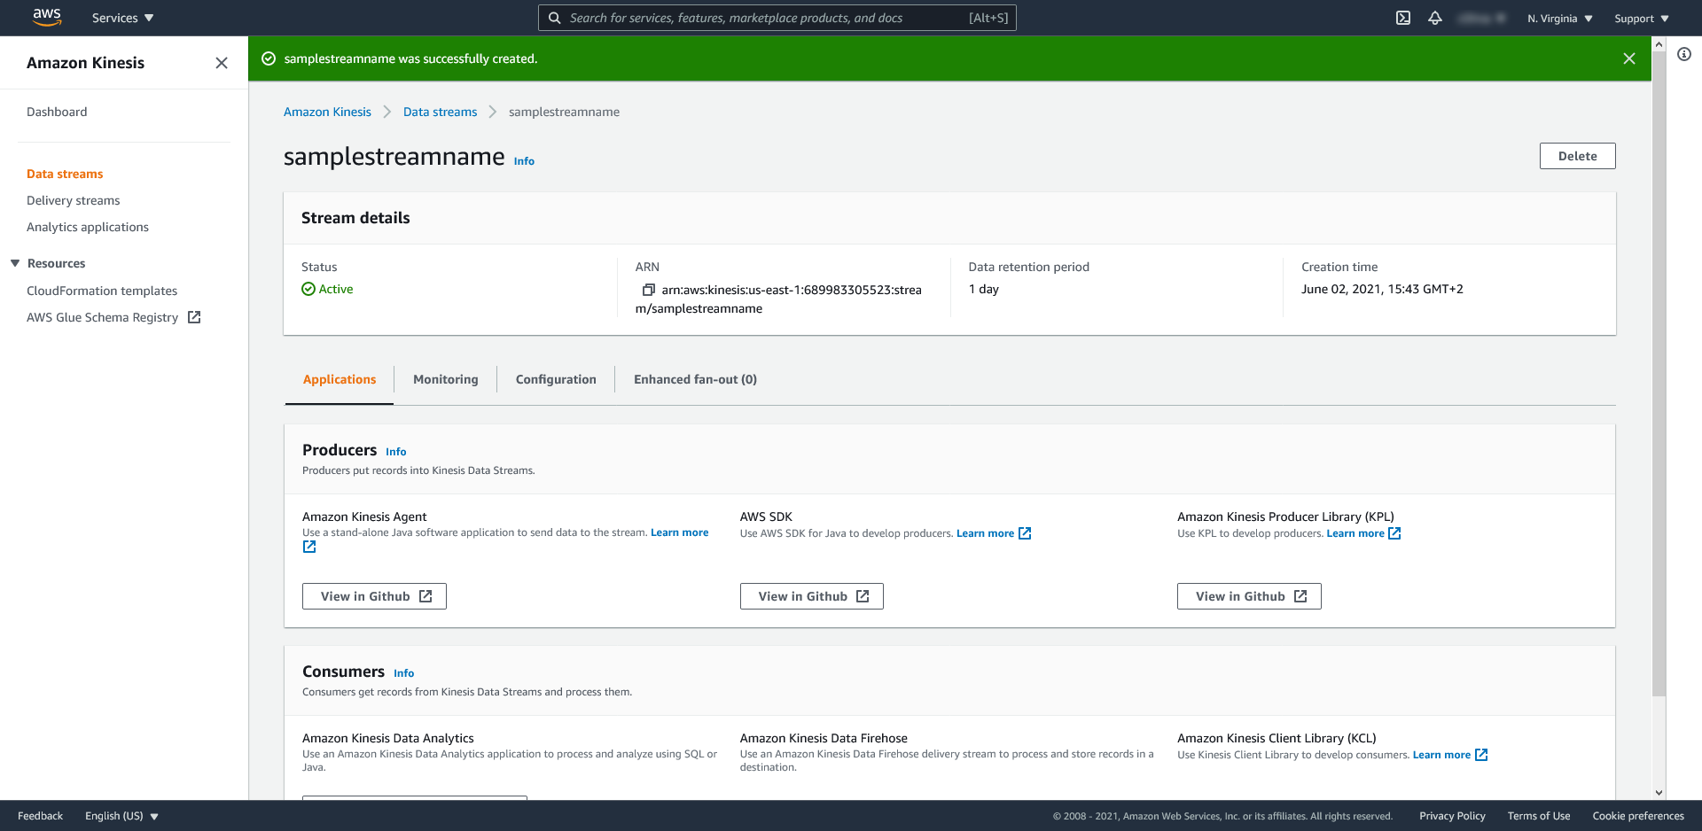Open the CloudShell terminal icon
The width and height of the screenshot is (1702, 831).
(x=1403, y=18)
